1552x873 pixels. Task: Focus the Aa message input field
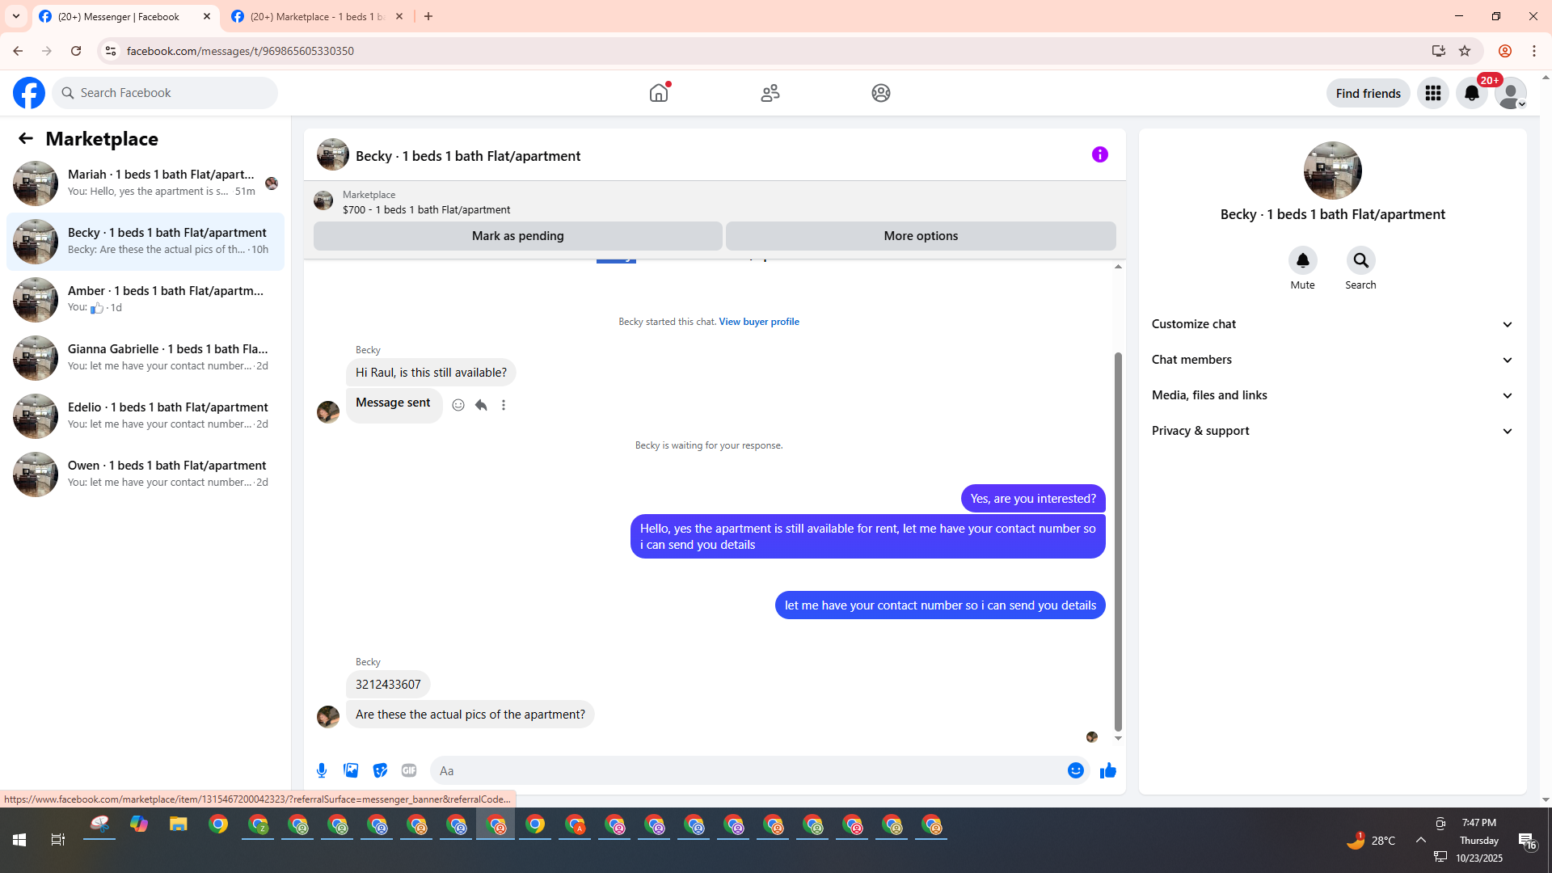(748, 770)
